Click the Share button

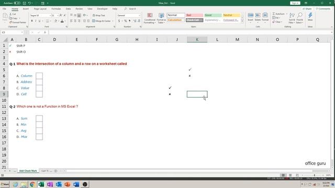click(x=307, y=9)
